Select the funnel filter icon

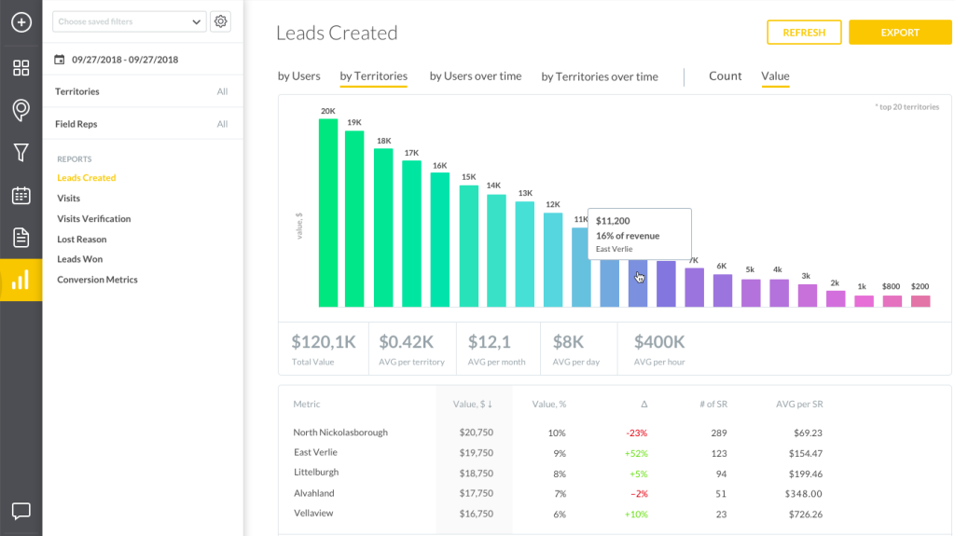[x=21, y=153]
